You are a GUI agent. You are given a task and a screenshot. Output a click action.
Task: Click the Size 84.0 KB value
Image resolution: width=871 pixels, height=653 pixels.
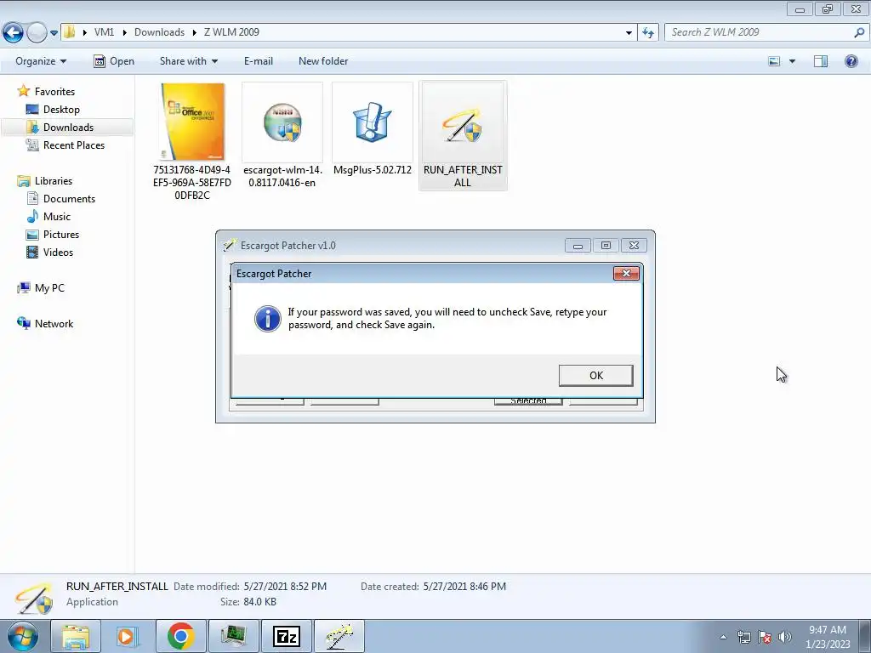click(259, 602)
